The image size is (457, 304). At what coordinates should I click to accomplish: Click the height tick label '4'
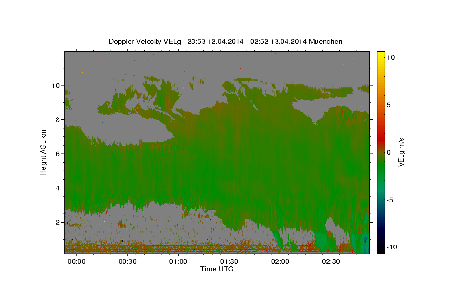point(58,188)
